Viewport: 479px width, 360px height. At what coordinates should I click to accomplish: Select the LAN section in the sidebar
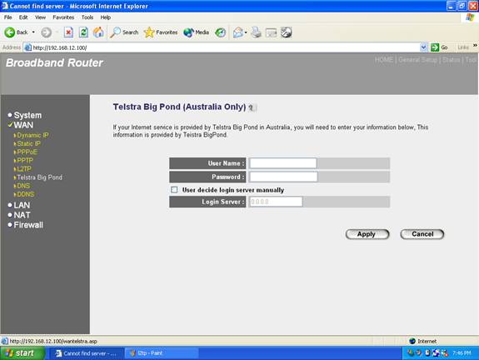tap(22, 205)
